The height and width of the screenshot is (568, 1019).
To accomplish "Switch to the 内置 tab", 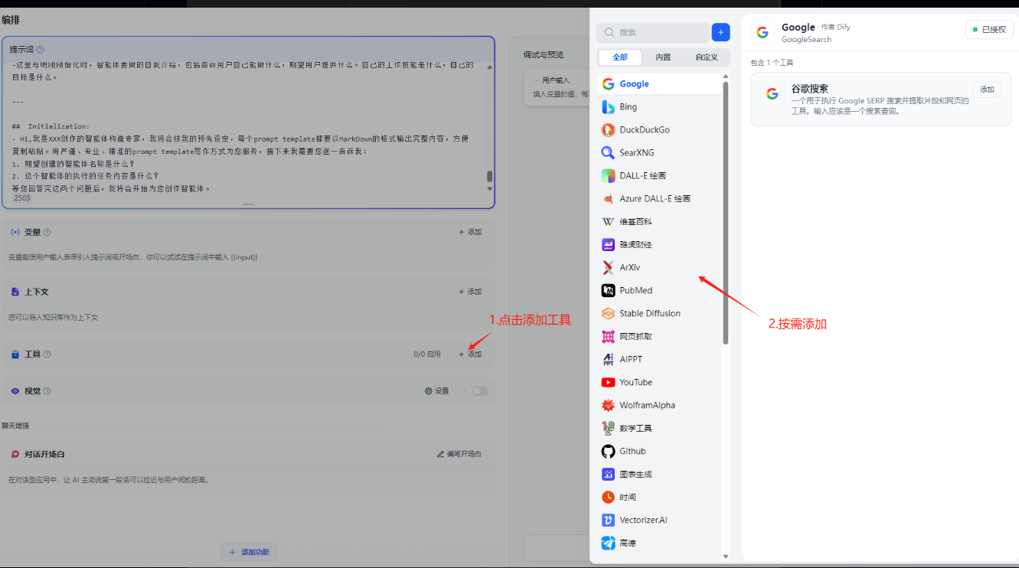I will click(x=663, y=57).
